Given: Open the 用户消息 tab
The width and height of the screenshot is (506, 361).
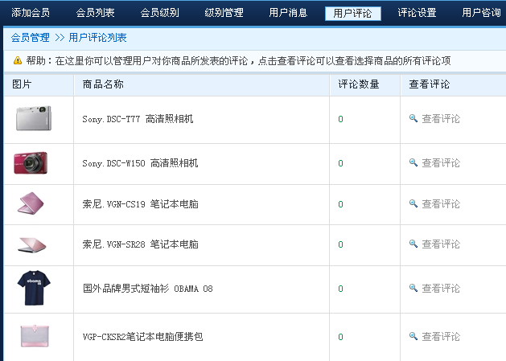Looking at the screenshot, I should point(288,13).
